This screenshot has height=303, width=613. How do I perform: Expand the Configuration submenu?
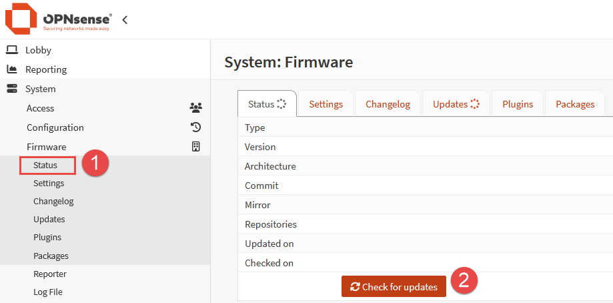(x=55, y=127)
